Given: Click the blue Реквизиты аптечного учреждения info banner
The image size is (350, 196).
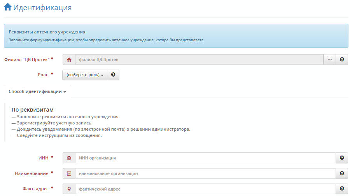Looking at the screenshot, I should pyautogui.click(x=176, y=35).
